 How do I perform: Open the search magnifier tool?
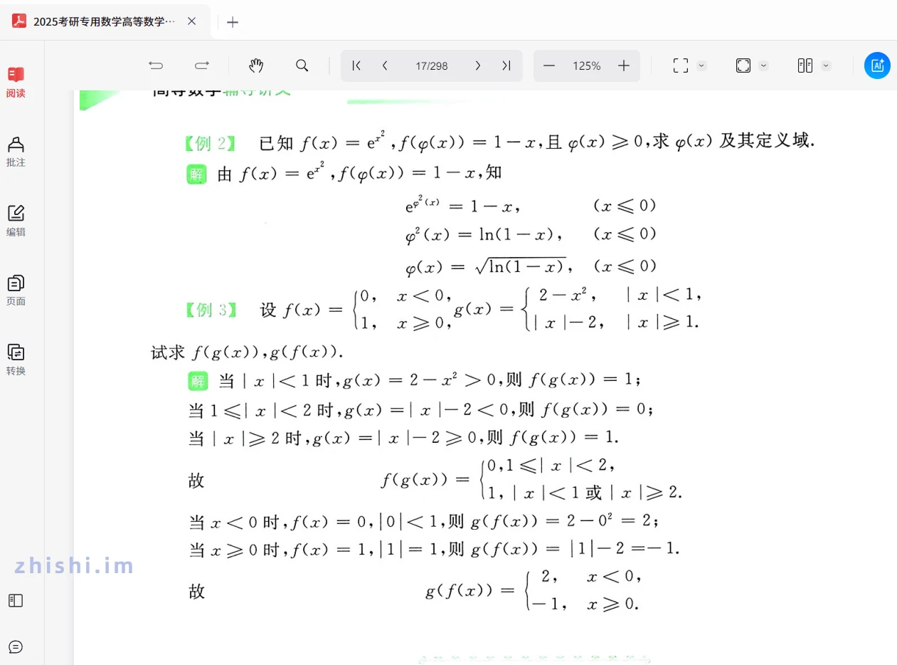click(302, 66)
